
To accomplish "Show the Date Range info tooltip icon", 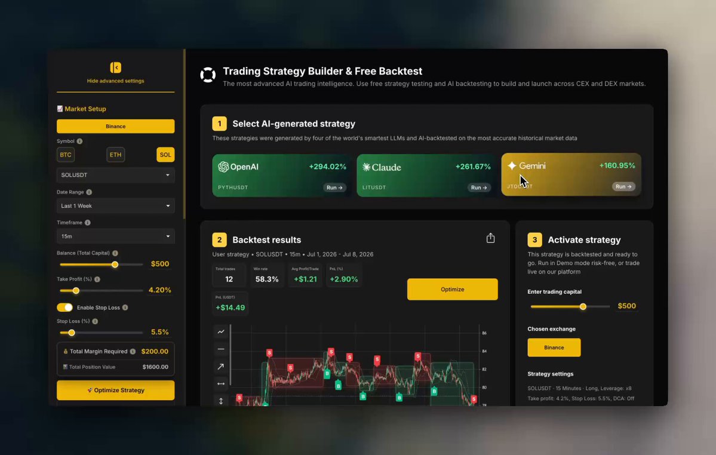I will tap(89, 192).
